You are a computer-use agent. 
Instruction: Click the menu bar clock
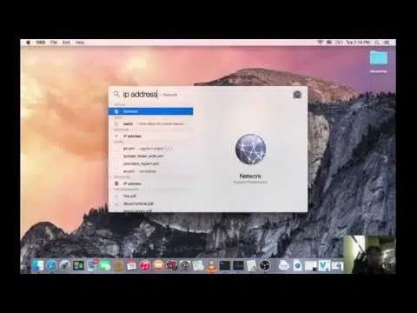tap(358, 43)
